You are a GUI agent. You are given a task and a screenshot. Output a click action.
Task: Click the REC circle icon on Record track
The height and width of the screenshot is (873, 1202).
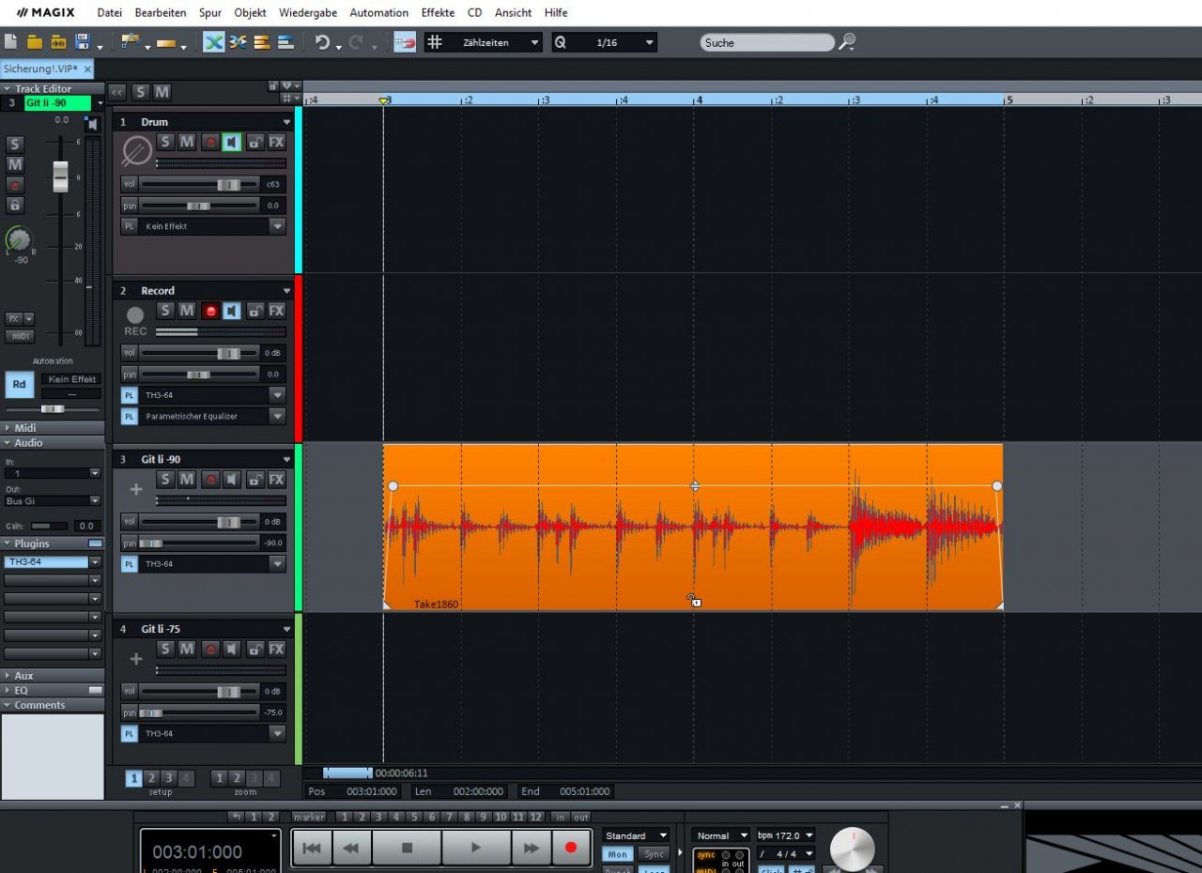[135, 316]
